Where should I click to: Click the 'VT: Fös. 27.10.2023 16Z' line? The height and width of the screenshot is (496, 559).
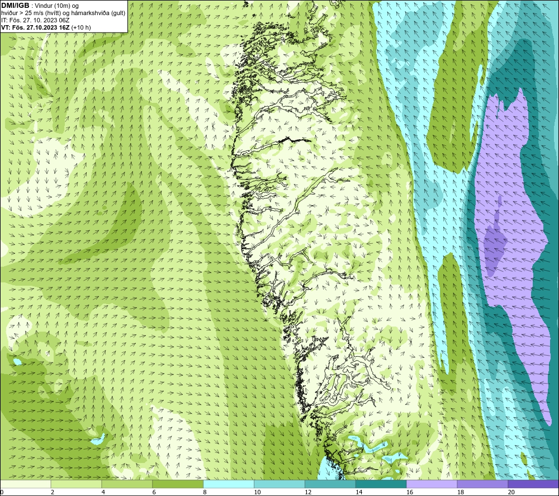[x=46, y=27]
